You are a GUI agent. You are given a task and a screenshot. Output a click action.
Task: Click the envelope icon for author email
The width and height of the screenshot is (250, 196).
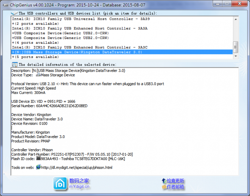coord(164,187)
